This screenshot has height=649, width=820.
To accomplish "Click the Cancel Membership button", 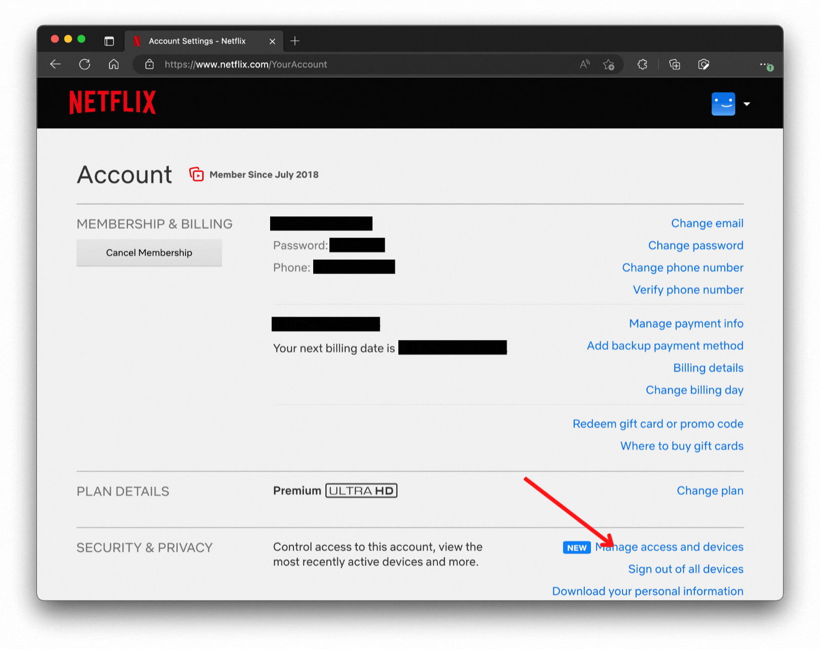I will [x=149, y=252].
